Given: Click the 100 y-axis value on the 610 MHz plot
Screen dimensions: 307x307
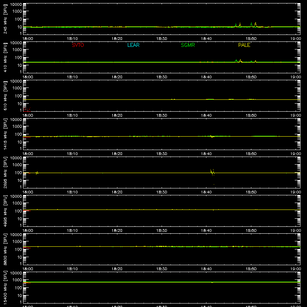Looking at the screenshot, I should click(18, 96).
